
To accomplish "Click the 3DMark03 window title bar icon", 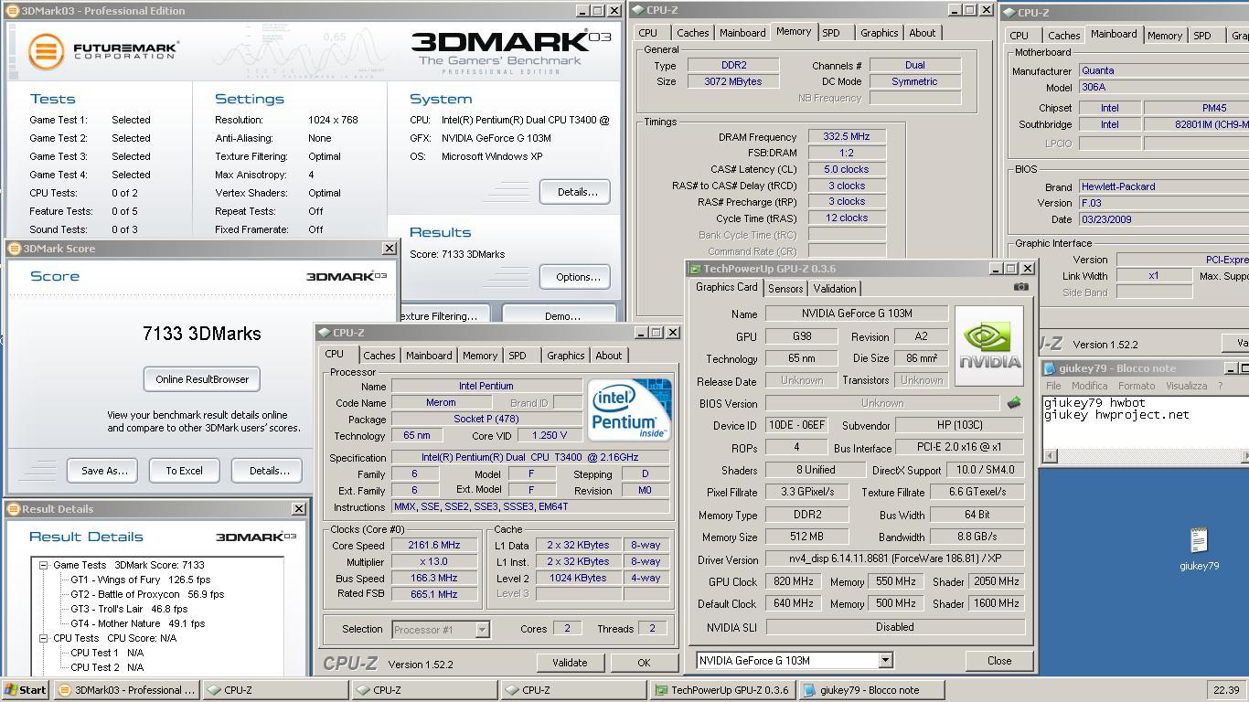I will [13, 11].
